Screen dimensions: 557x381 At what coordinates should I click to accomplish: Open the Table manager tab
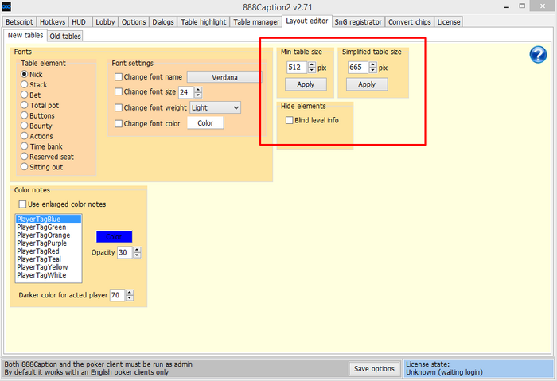(x=256, y=22)
